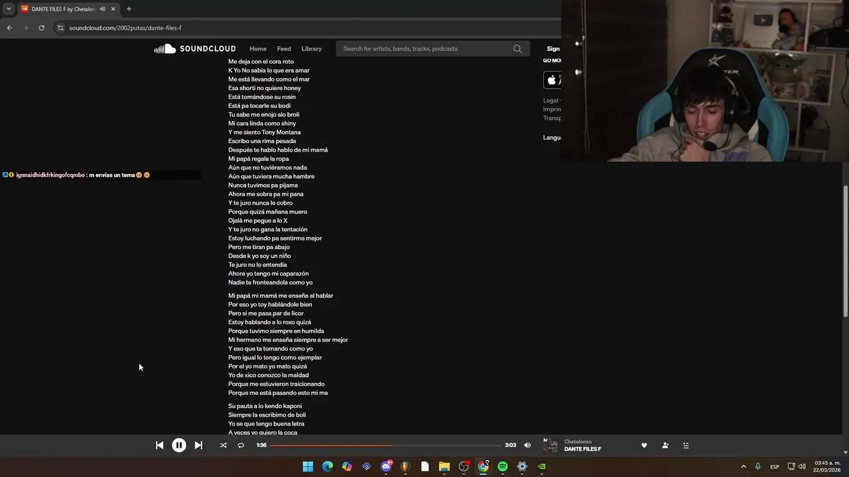Click the total duration 3:03
Screen dimensions: 849x477
click(510, 445)
